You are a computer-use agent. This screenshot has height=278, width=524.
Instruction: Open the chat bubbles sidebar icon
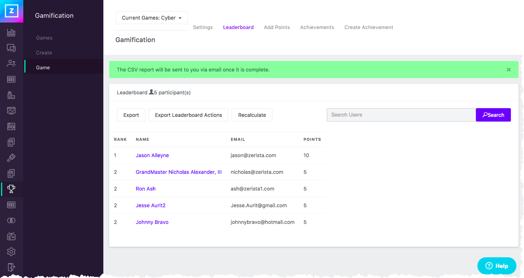click(x=11, y=48)
